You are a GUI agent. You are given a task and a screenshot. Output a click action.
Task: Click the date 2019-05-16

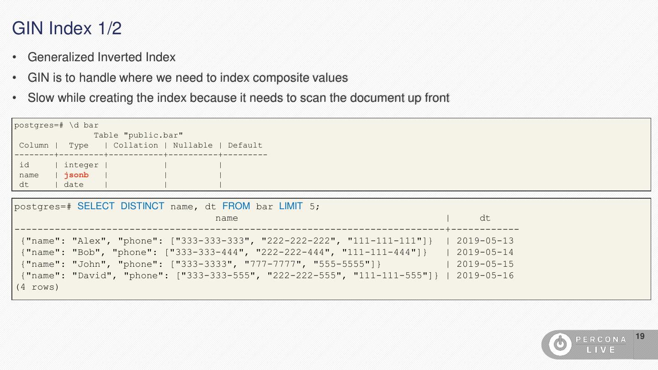(485, 275)
